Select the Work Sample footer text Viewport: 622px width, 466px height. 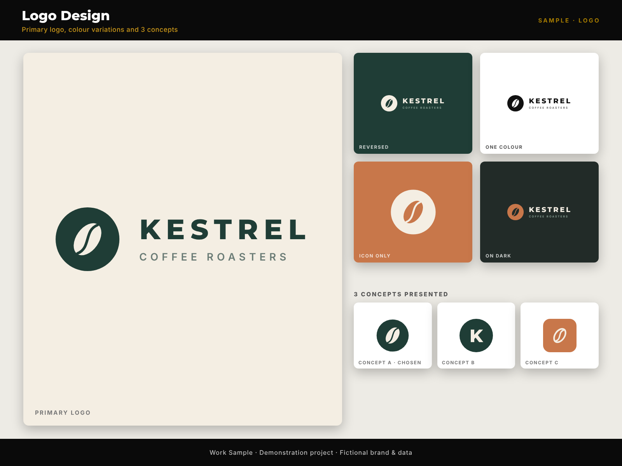[311, 452]
